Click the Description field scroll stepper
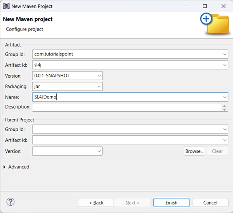Viewport: 233px width, 213px height. click(x=225, y=107)
